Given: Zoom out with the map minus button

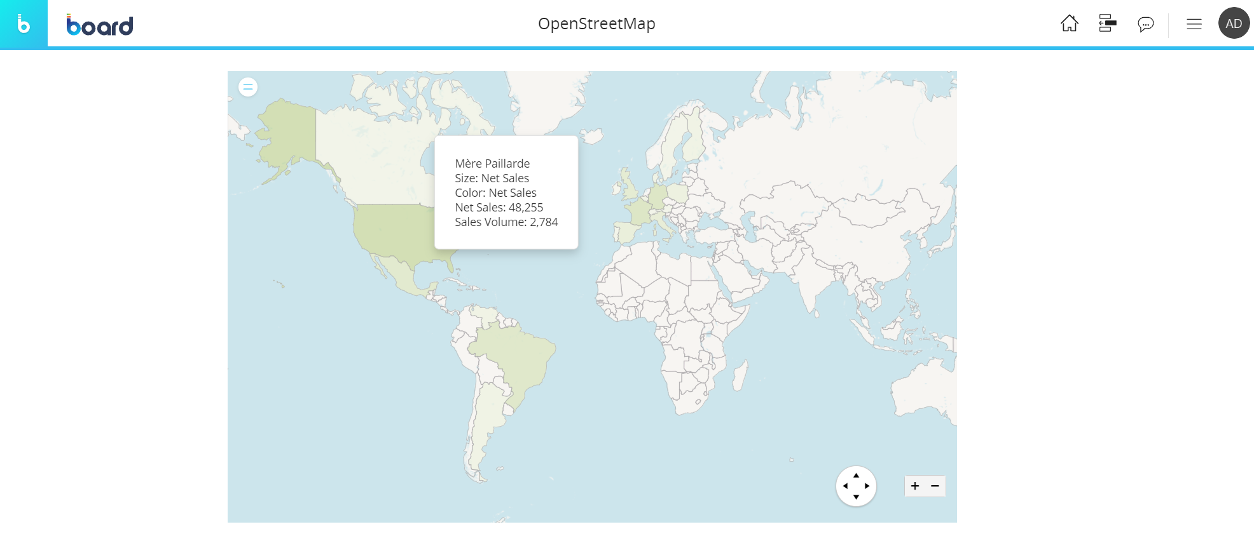Looking at the screenshot, I should pos(935,486).
